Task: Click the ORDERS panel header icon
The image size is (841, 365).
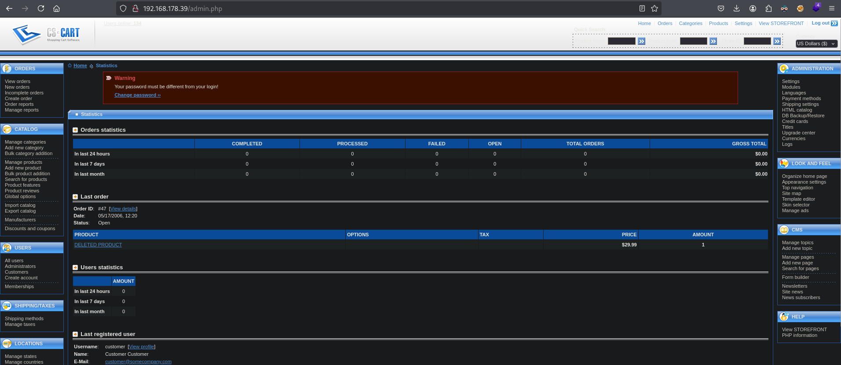Action: click(x=7, y=69)
